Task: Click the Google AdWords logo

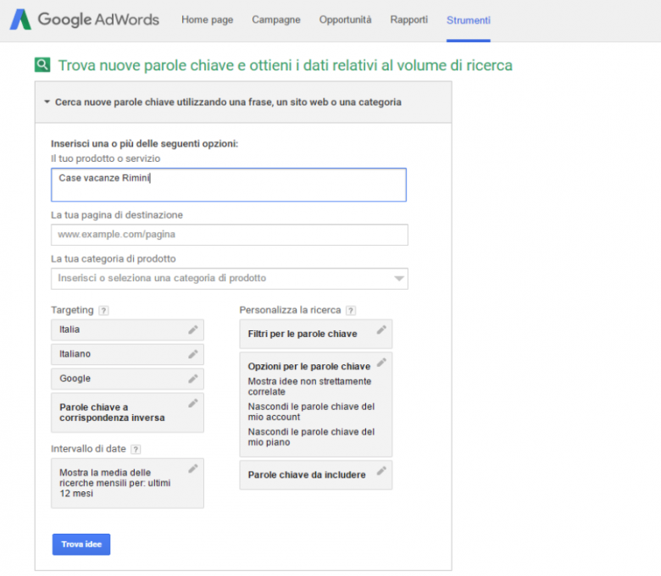Action: coord(84,19)
